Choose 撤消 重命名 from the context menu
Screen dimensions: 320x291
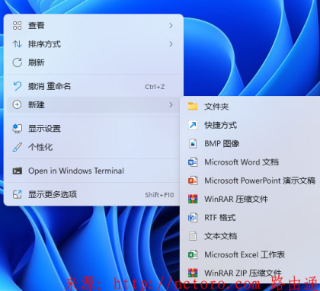pyautogui.click(x=94, y=86)
